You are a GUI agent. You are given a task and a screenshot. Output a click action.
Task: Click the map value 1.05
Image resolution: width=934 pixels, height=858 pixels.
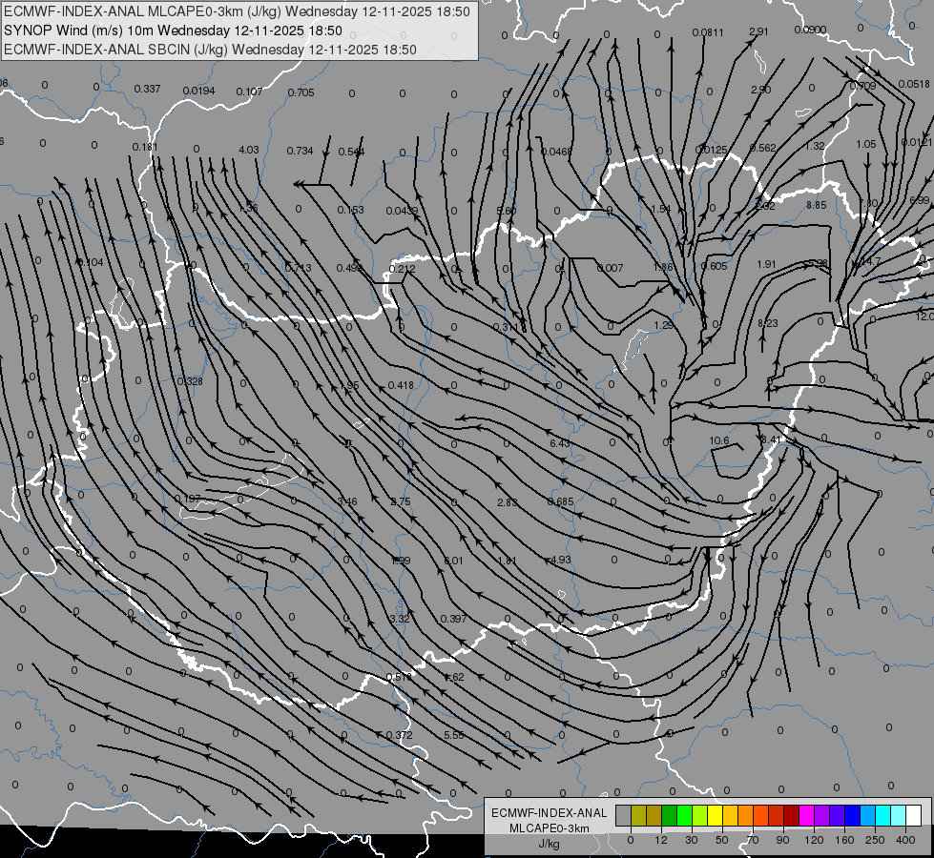(x=866, y=144)
